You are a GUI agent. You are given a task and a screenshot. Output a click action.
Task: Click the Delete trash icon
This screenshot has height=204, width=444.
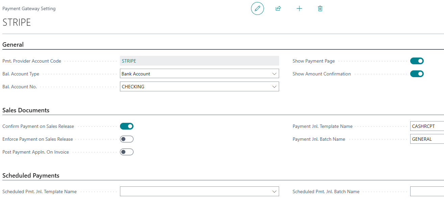(320, 8)
